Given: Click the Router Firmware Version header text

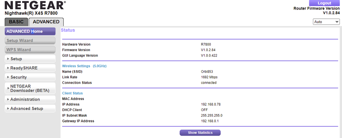Looking at the screenshot, I should [x=317, y=9].
